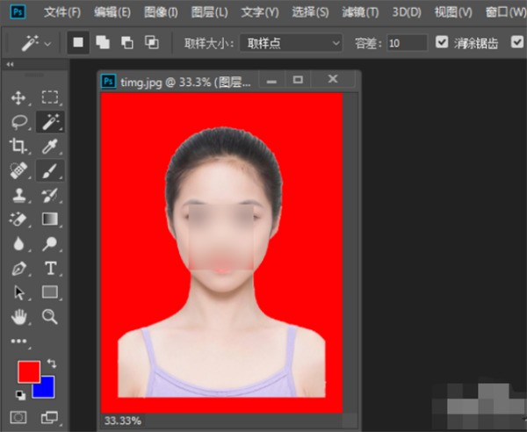
Task: Select the Zoom magnifier tool
Action: click(50, 316)
